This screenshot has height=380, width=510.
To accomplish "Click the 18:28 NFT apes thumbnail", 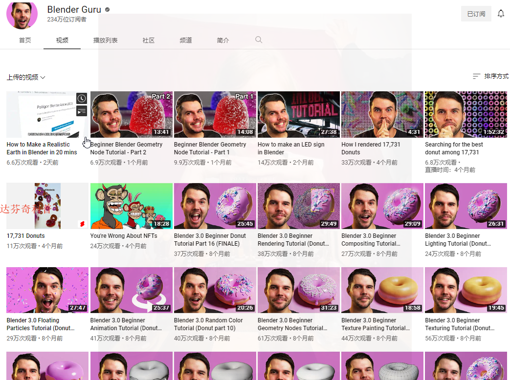I will 132,206.
